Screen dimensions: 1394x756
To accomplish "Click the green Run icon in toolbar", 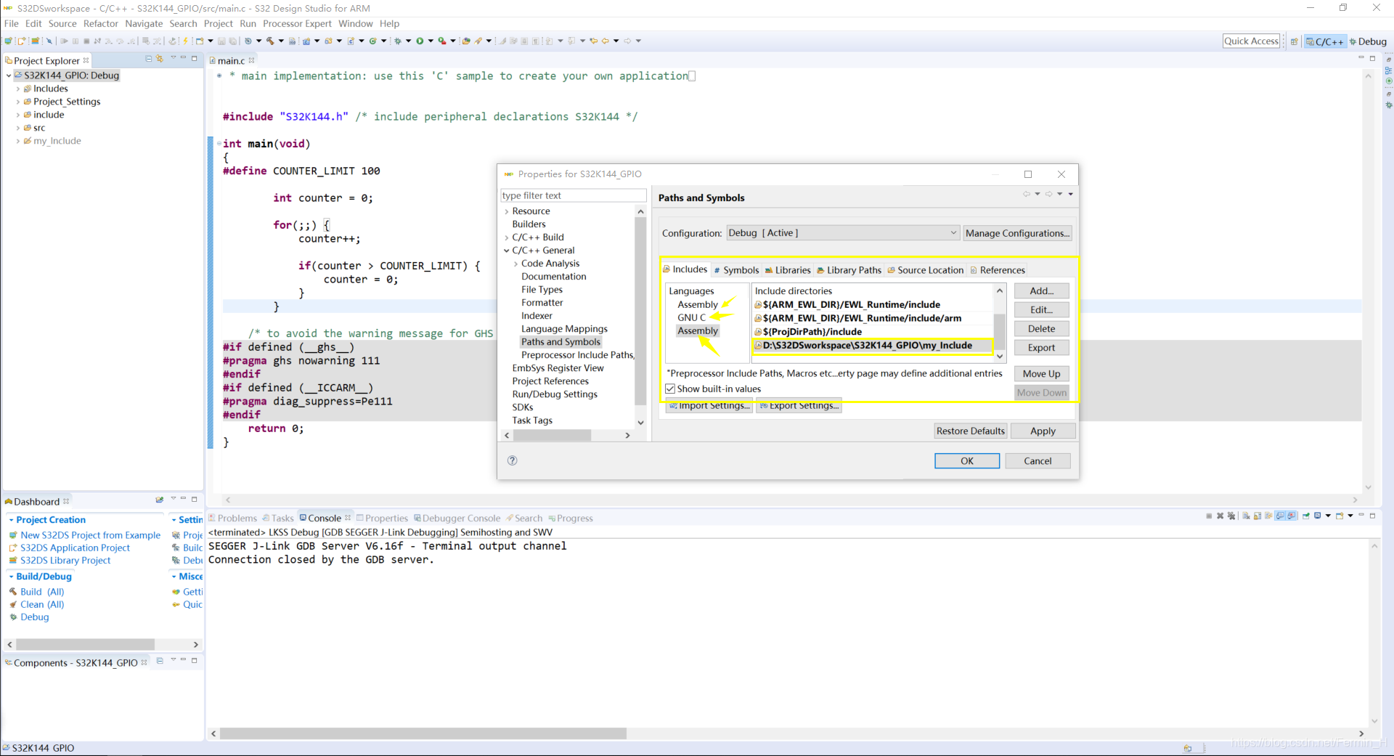I will tap(420, 41).
